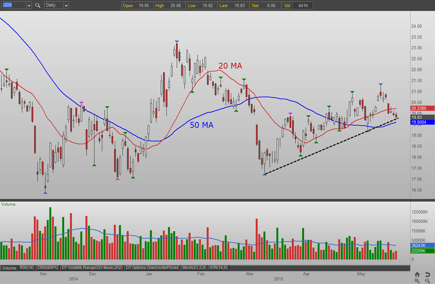This screenshot has width=435, height=284.
Task: Switch to DT Options Over/UnderPriced tab
Action: 153,268
